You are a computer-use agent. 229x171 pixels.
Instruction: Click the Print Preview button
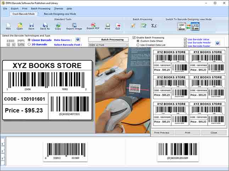162,133
